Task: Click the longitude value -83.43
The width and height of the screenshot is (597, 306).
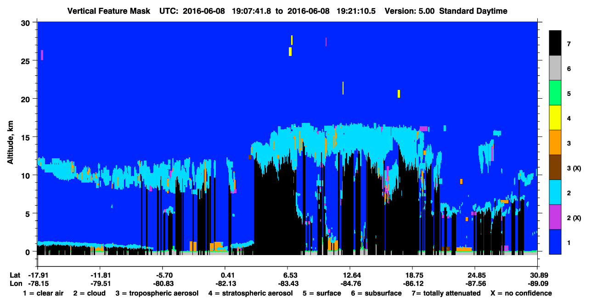Action: pyautogui.click(x=287, y=283)
